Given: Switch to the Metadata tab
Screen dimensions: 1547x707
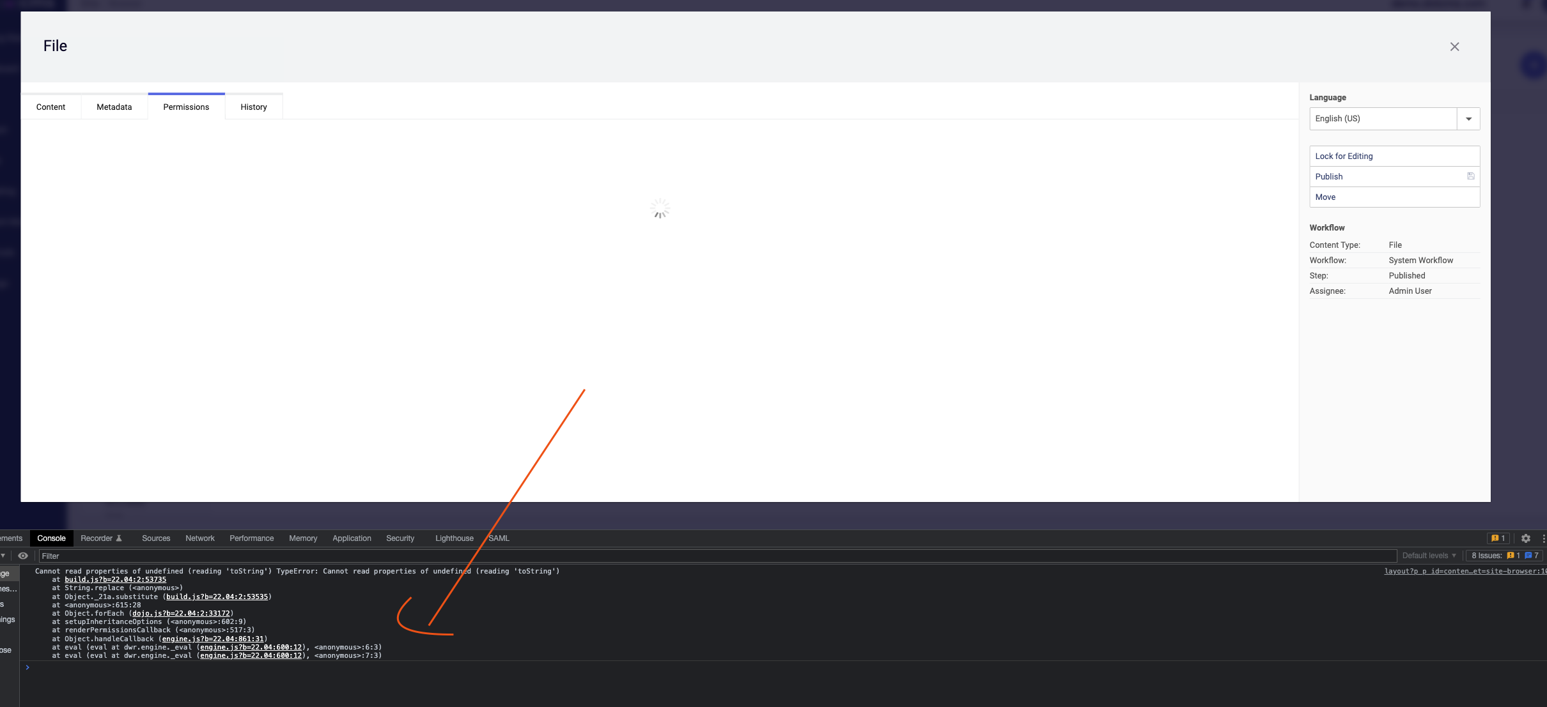Looking at the screenshot, I should (x=114, y=107).
